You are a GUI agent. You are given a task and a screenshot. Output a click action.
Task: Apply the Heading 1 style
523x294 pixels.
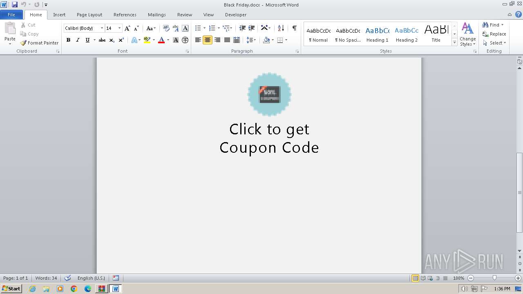click(377, 34)
